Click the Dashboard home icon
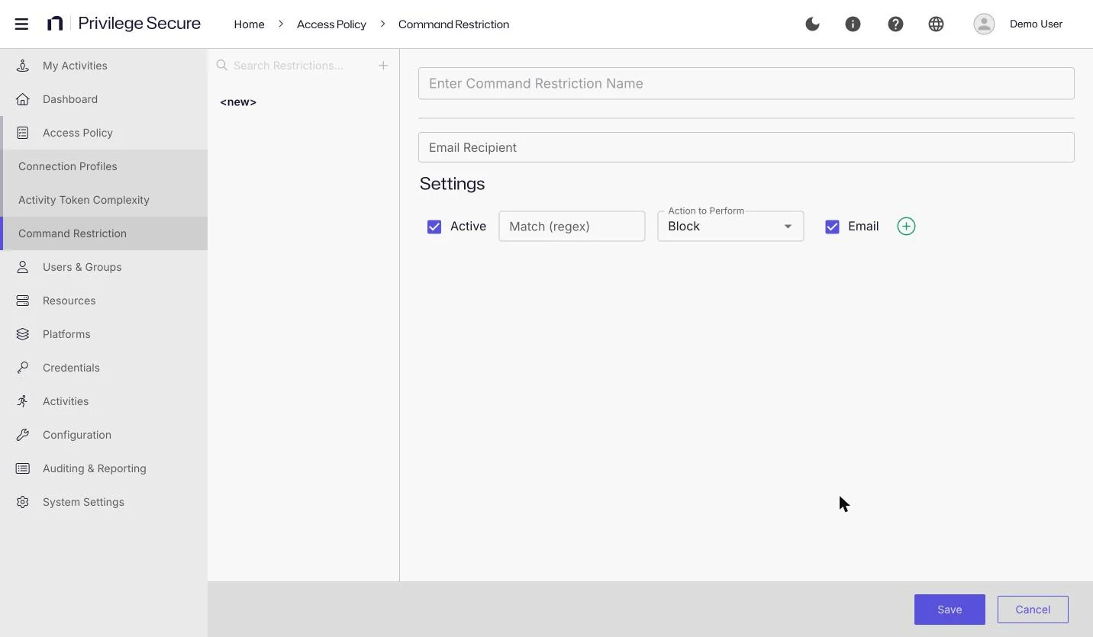 click(23, 99)
